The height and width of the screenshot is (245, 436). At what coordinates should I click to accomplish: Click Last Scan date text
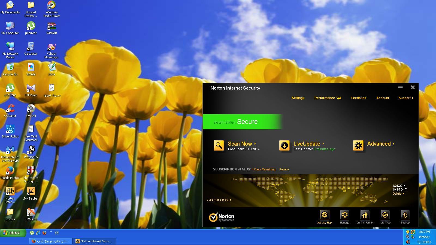point(244,149)
